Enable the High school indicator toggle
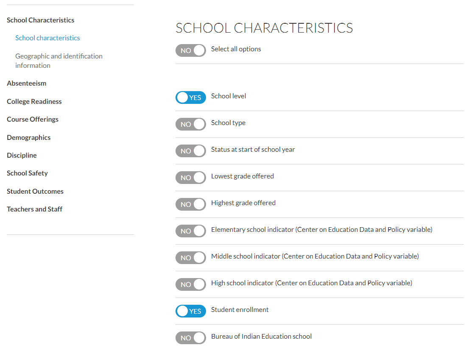The height and width of the screenshot is (348, 474). point(190,284)
